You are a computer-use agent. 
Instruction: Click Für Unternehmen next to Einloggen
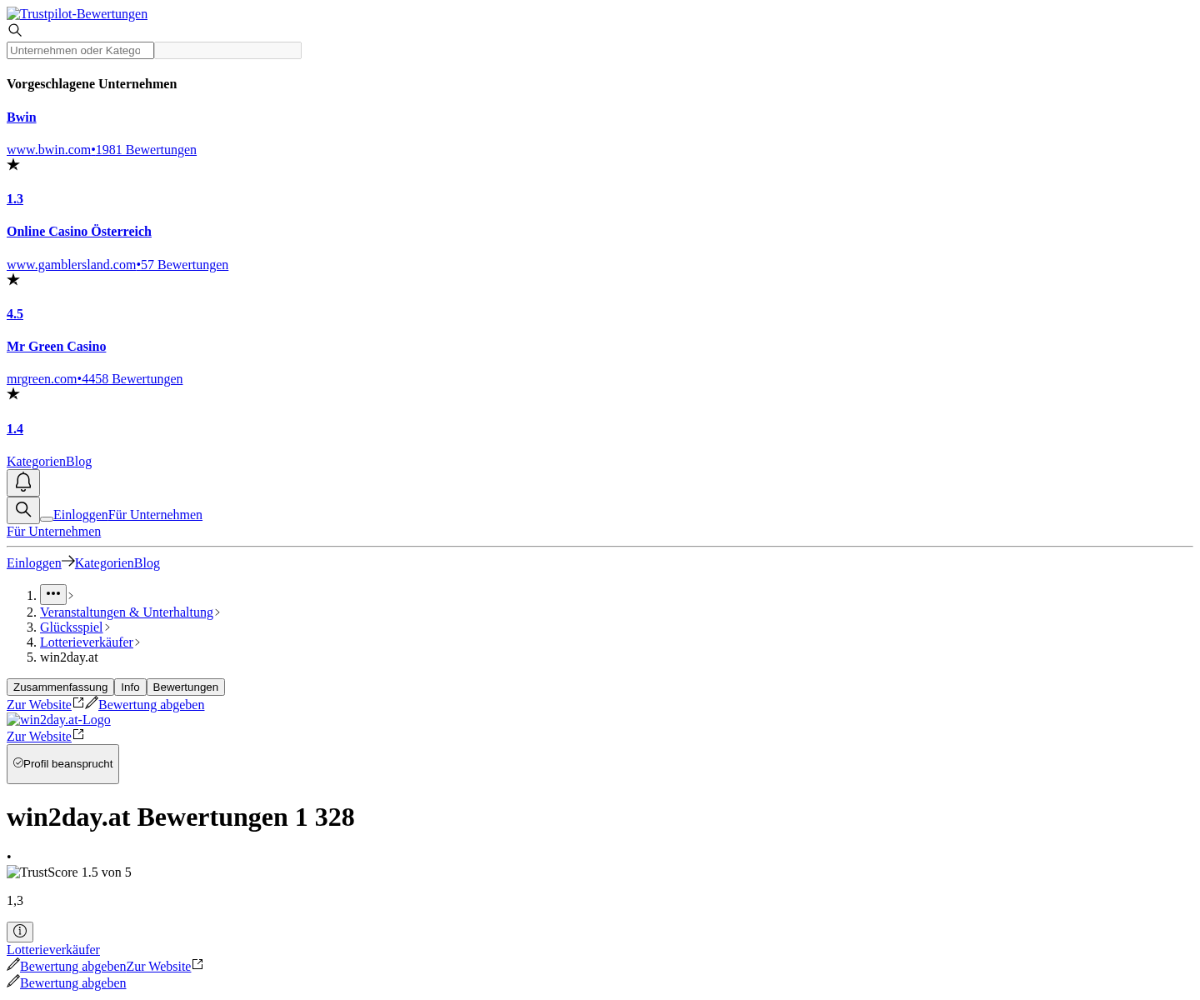(156, 515)
